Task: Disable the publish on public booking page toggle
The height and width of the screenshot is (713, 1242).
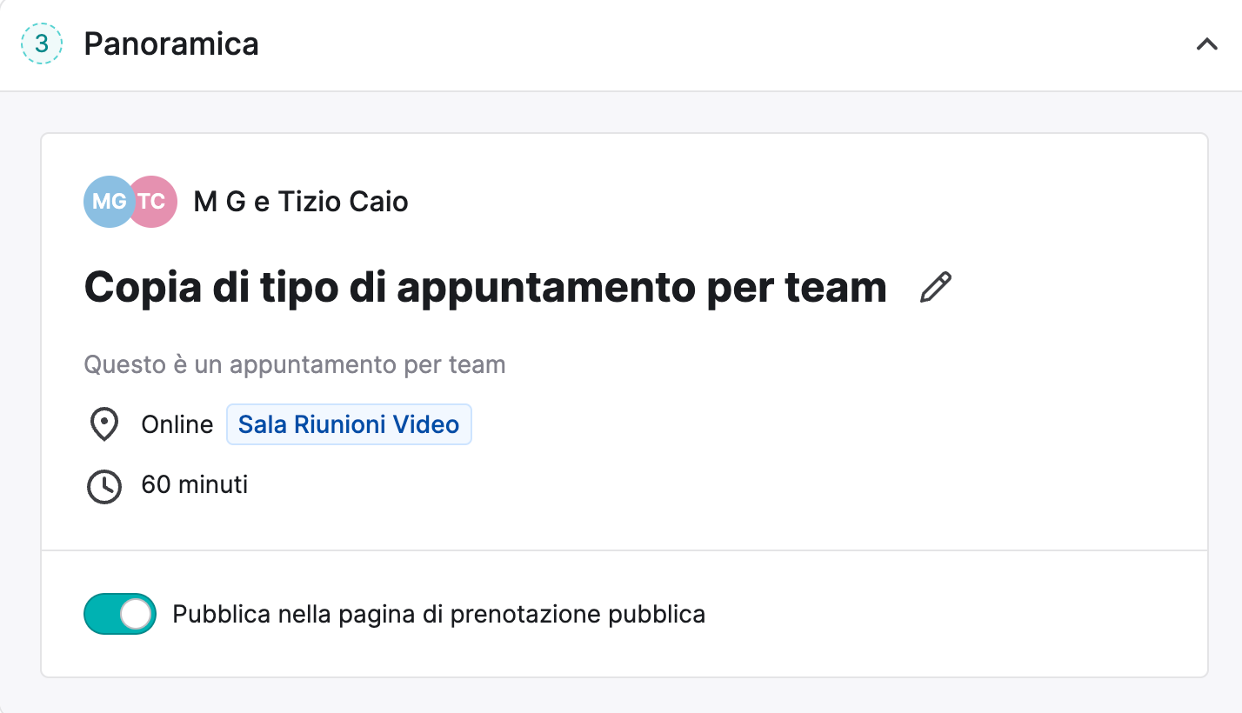Action: (x=120, y=614)
